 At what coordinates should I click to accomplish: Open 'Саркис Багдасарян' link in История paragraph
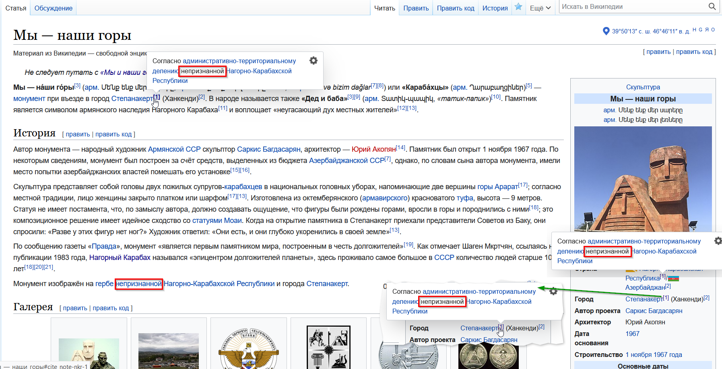(269, 149)
